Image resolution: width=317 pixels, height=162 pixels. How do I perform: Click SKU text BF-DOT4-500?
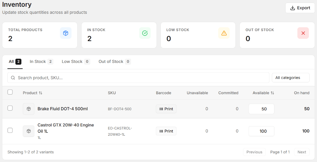[x=120, y=109]
